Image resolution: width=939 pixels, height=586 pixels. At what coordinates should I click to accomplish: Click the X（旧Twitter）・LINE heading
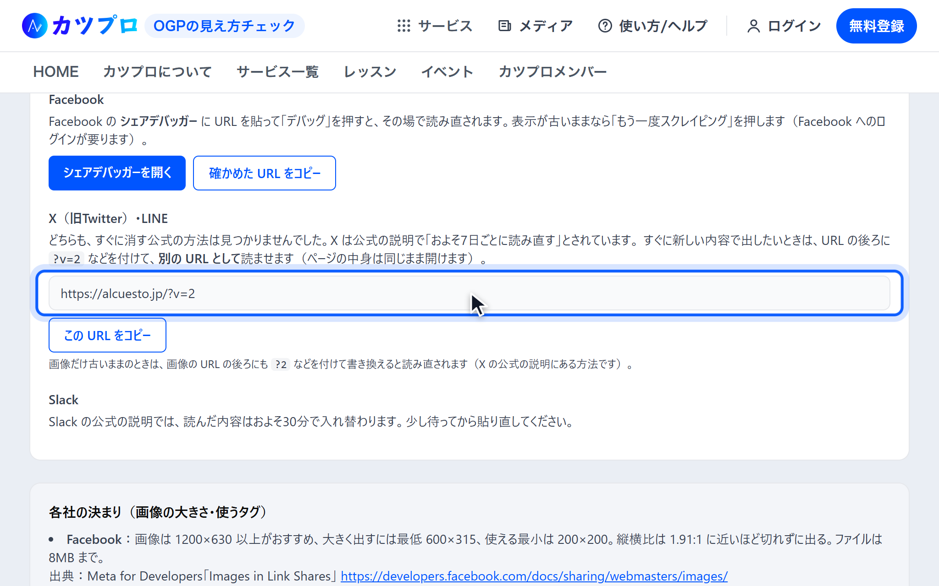coord(108,218)
